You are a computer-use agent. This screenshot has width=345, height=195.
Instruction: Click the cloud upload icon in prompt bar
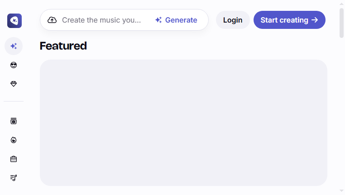[x=52, y=20]
